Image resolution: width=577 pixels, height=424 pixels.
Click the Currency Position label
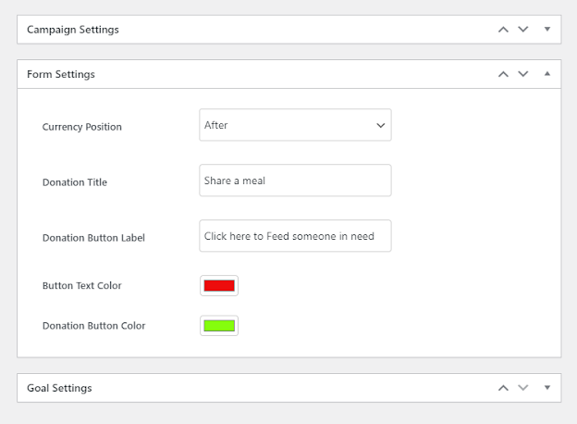pyautogui.click(x=82, y=127)
